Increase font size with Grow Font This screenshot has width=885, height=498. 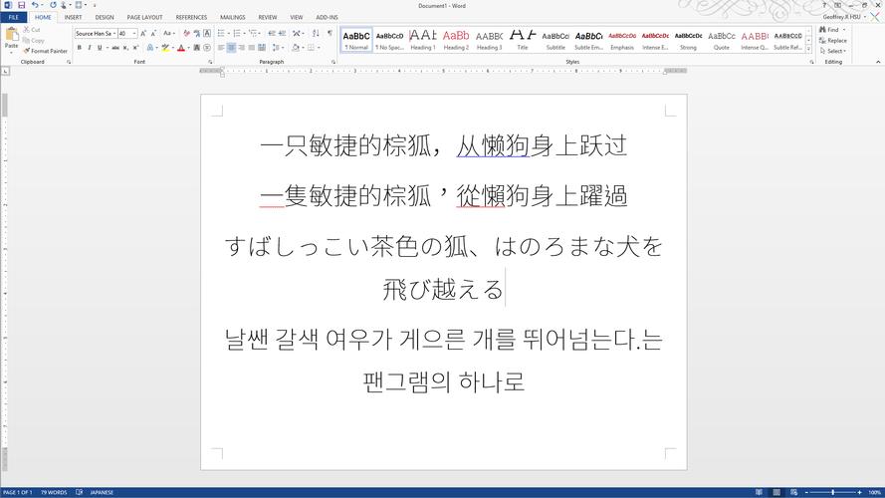[x=143, y=34]
